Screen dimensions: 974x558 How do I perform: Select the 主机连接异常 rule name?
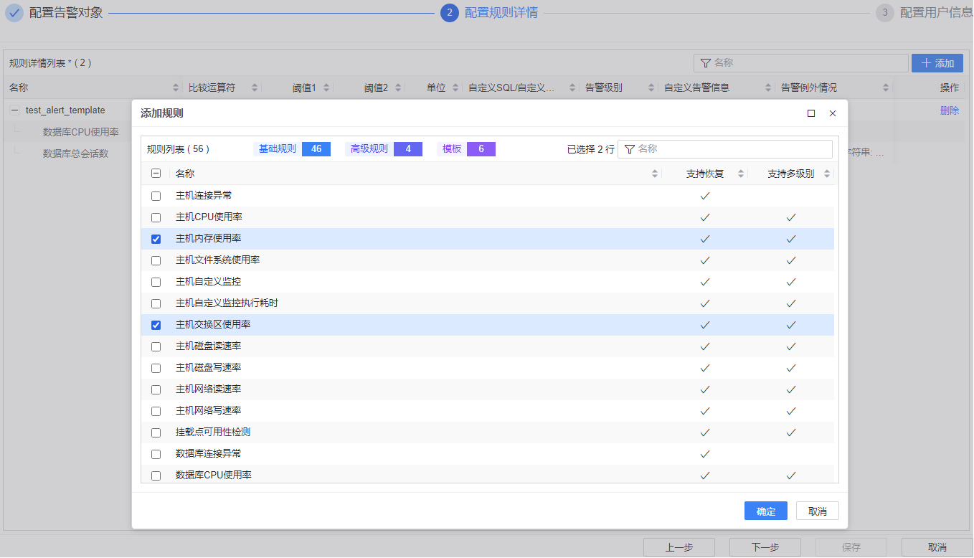tap(204, 196)
